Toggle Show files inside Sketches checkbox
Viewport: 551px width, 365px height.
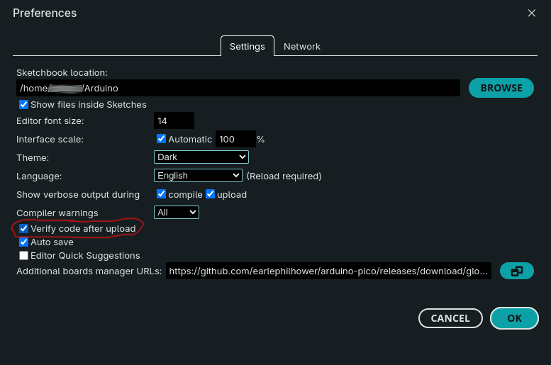pyautogui.click(x=24, y=105)
